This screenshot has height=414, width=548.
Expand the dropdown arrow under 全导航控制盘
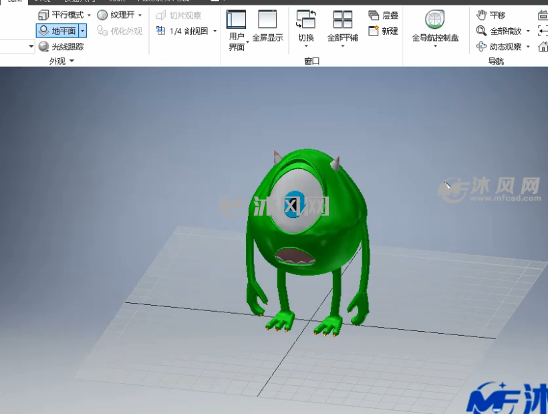pyautogui.click(x=435, y=45)
